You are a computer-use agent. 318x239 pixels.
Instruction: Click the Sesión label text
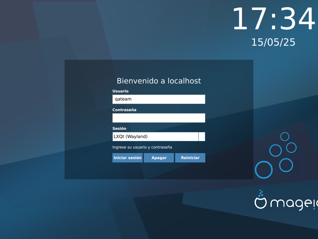coord(119,129)
